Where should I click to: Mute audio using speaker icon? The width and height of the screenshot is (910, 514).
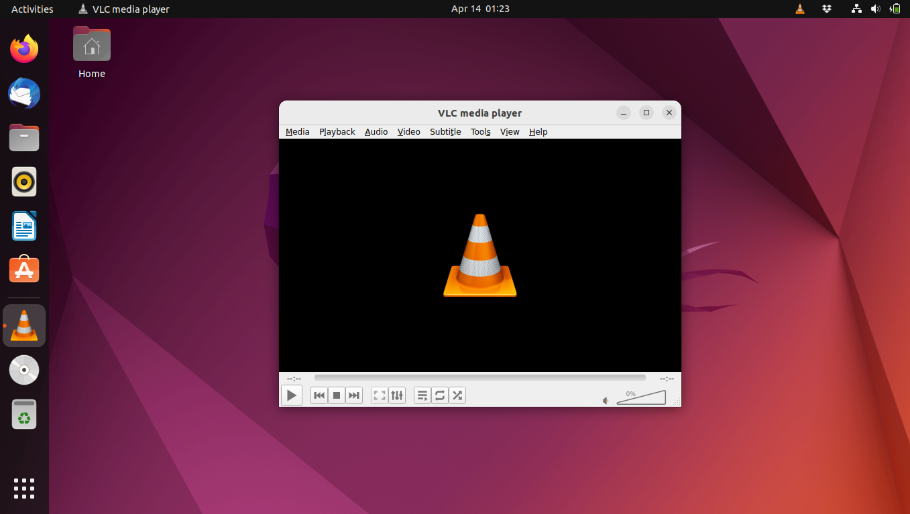[606, 400]
